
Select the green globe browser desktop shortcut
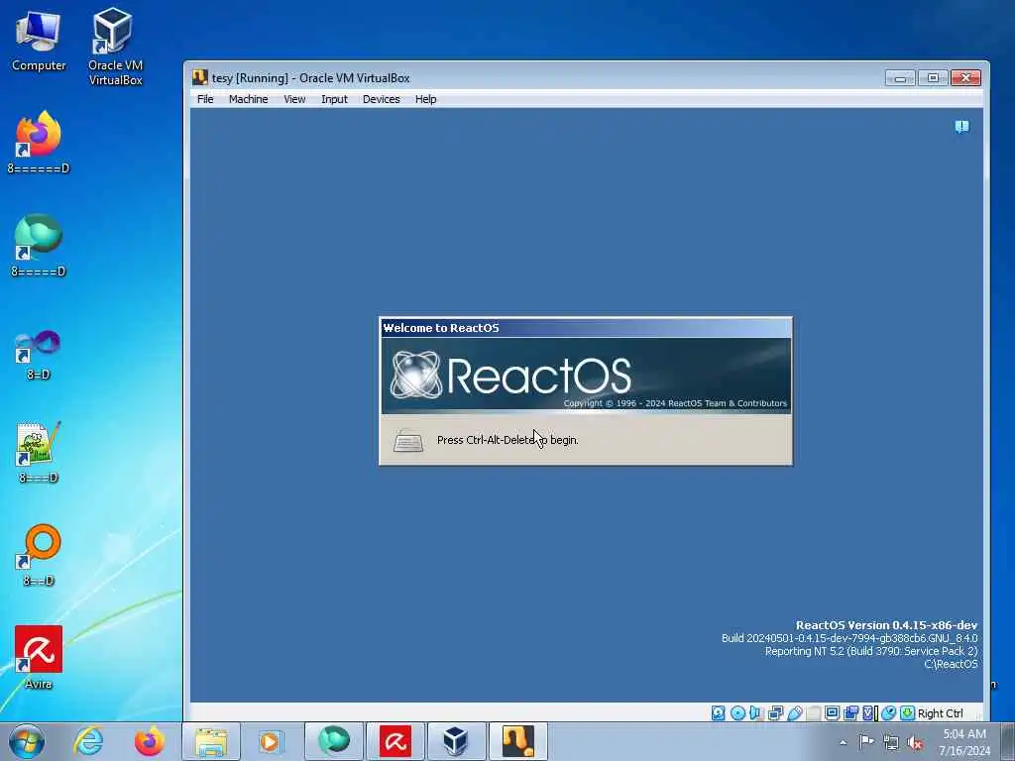coord(39,246)
